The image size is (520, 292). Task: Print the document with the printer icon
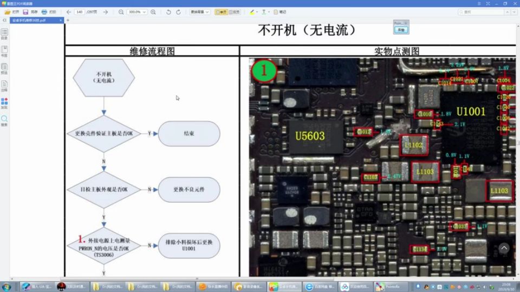coord(44,12)
